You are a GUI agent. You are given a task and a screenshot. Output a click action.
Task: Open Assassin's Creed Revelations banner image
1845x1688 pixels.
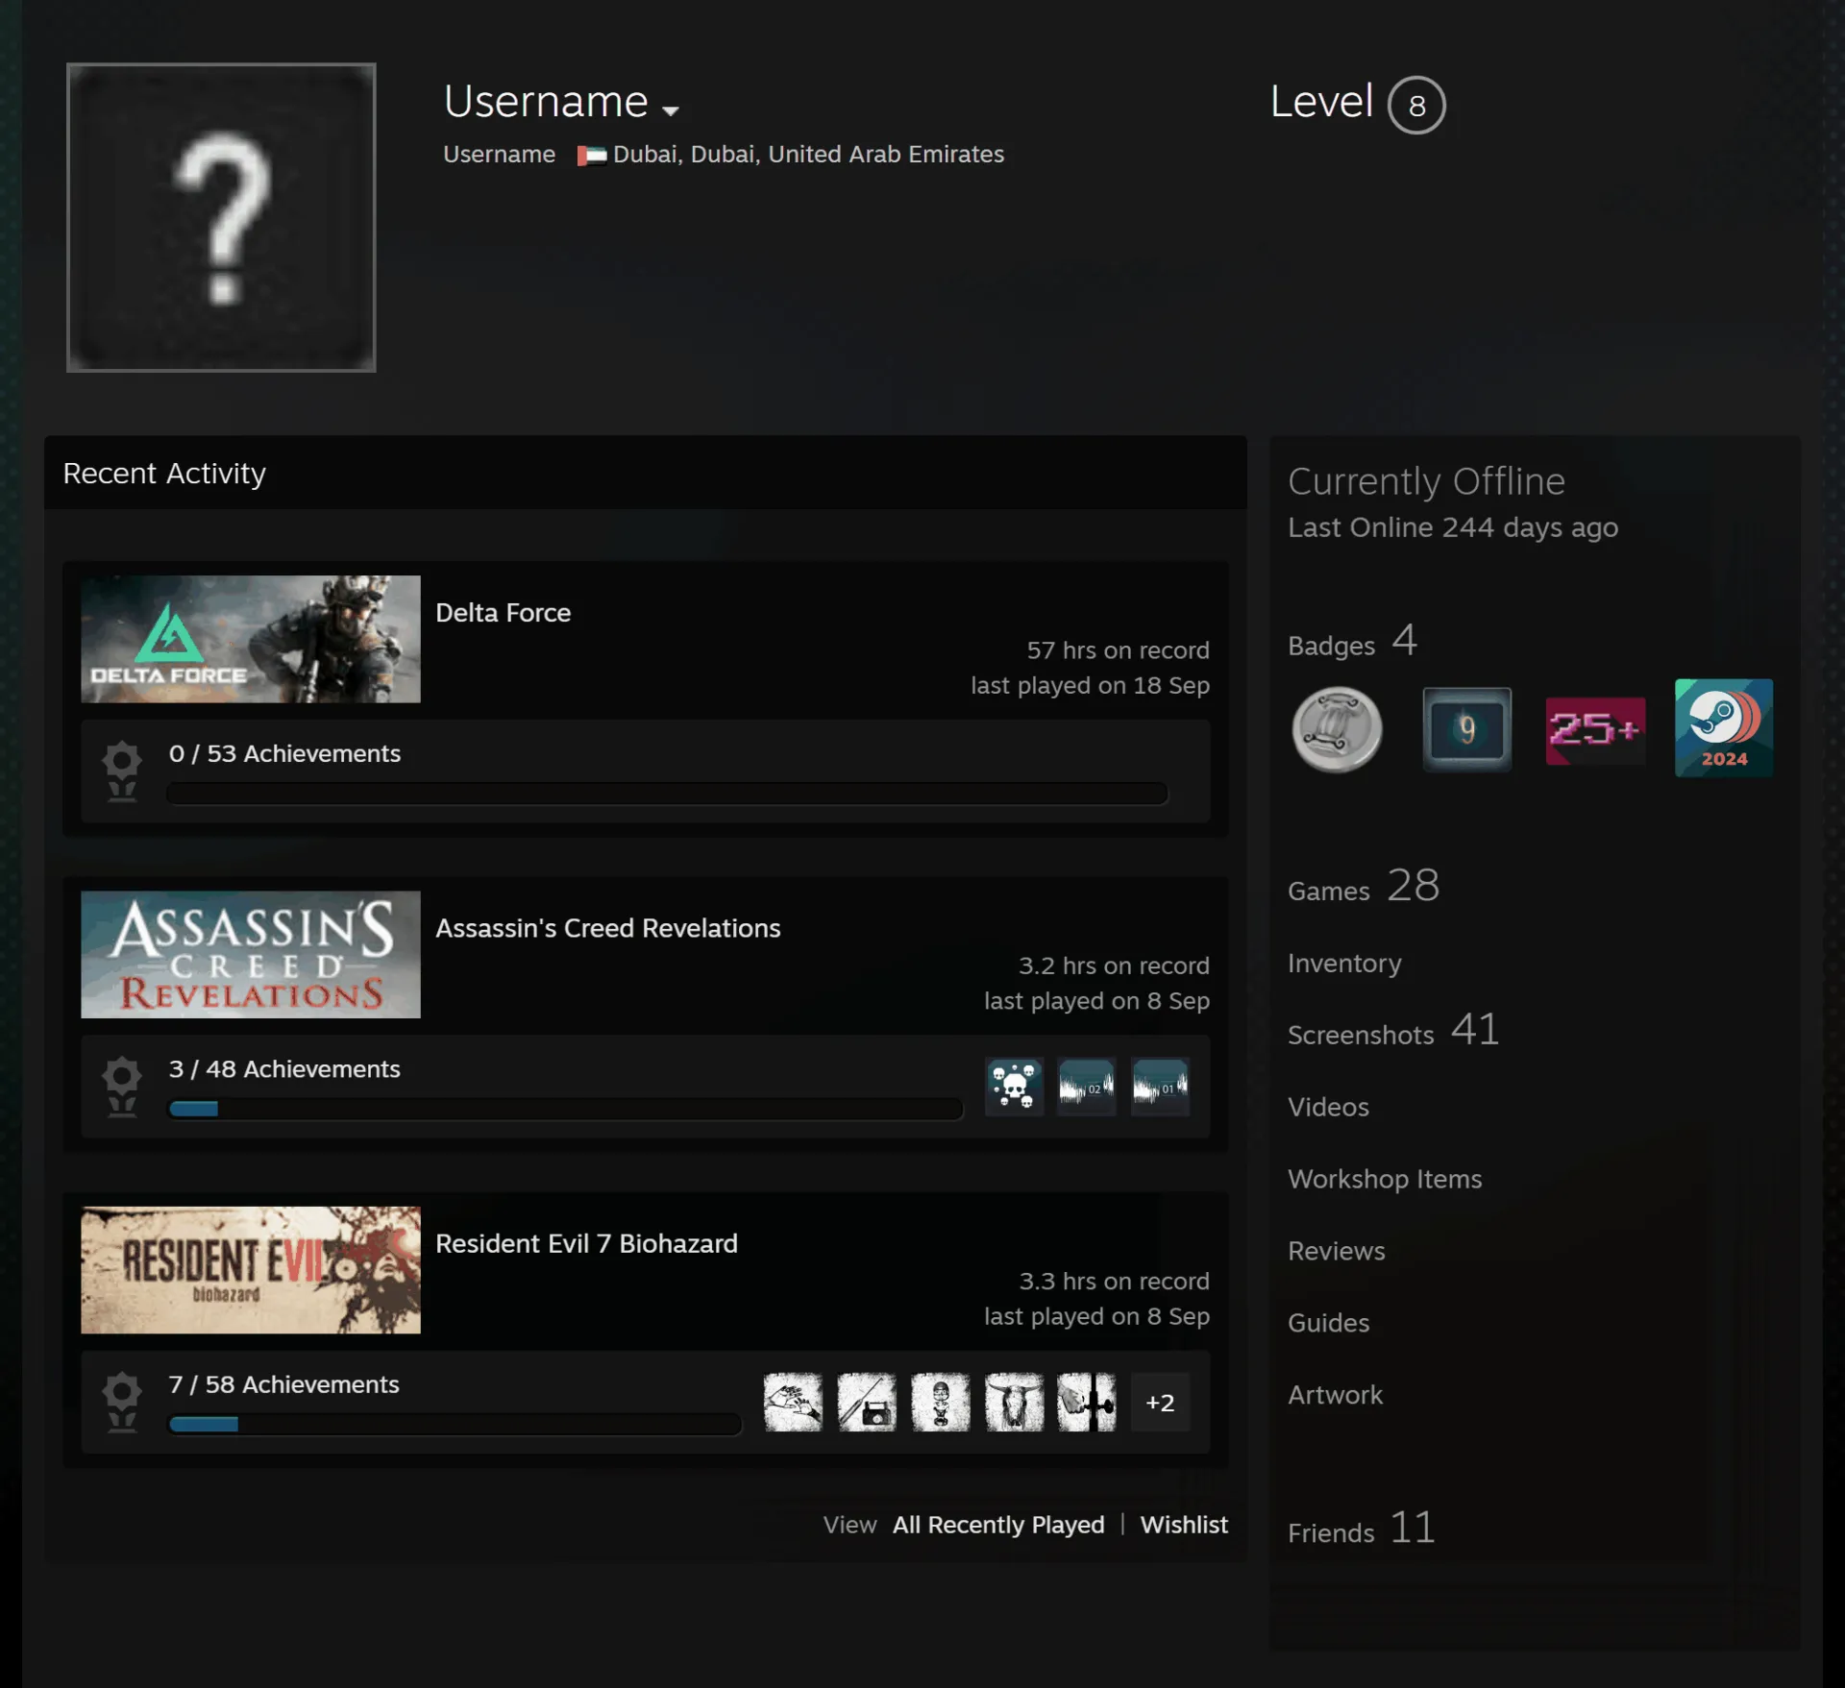pos(251,954)
